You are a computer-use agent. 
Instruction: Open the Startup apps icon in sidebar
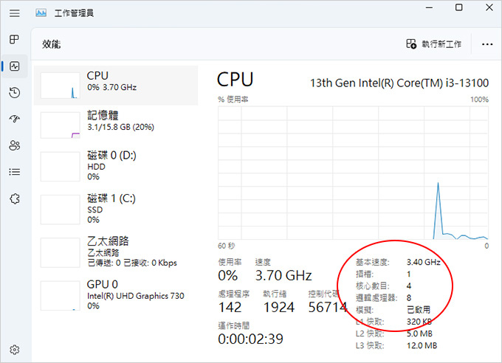pyautogui.click(x=15, y=119)
